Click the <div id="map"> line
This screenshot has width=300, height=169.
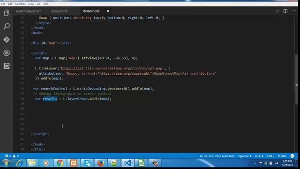tap(51, 43)
